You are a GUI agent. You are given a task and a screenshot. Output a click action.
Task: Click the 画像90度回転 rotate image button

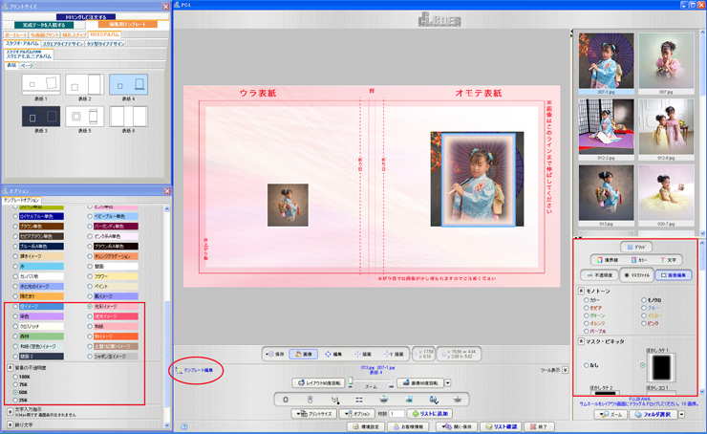tap(420, 382)
